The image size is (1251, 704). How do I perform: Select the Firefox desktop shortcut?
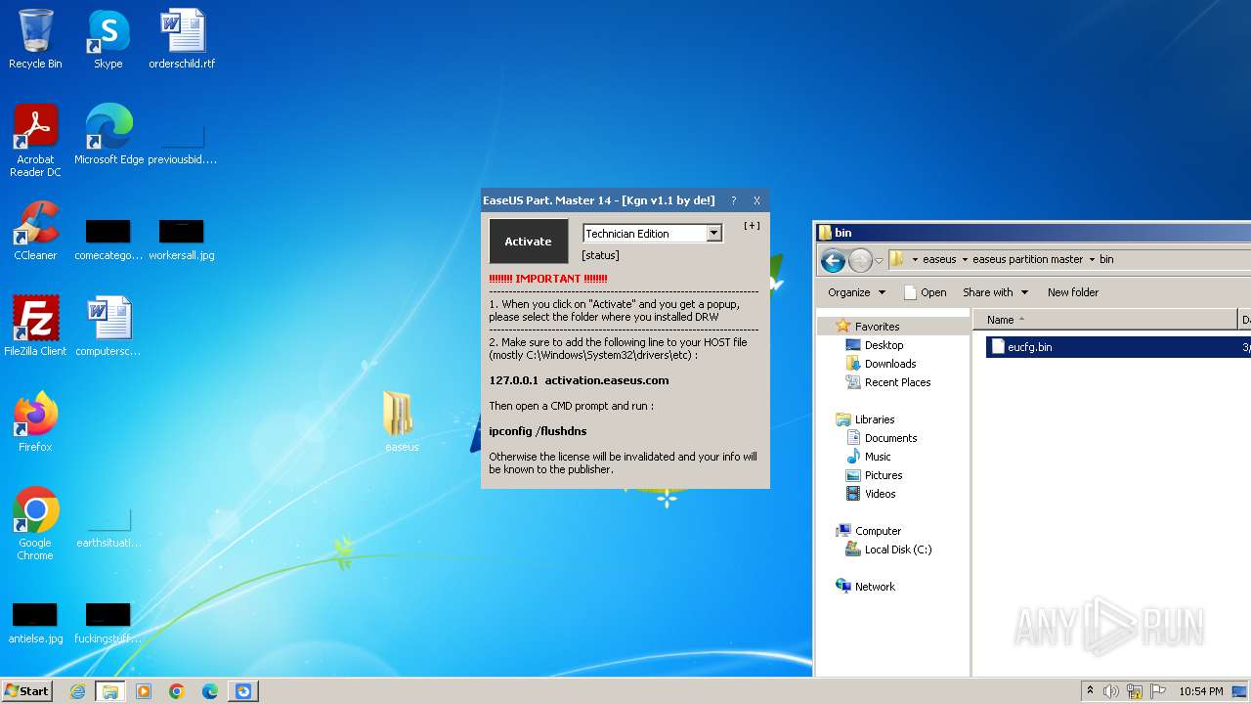coord(35,422)
